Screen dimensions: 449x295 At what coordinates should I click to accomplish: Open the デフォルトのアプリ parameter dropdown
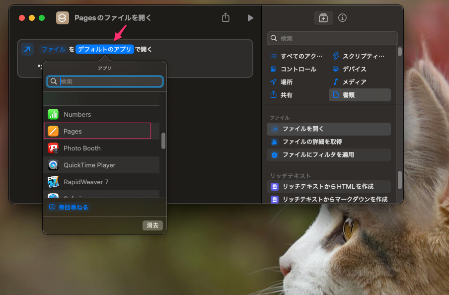coord(105,49)
